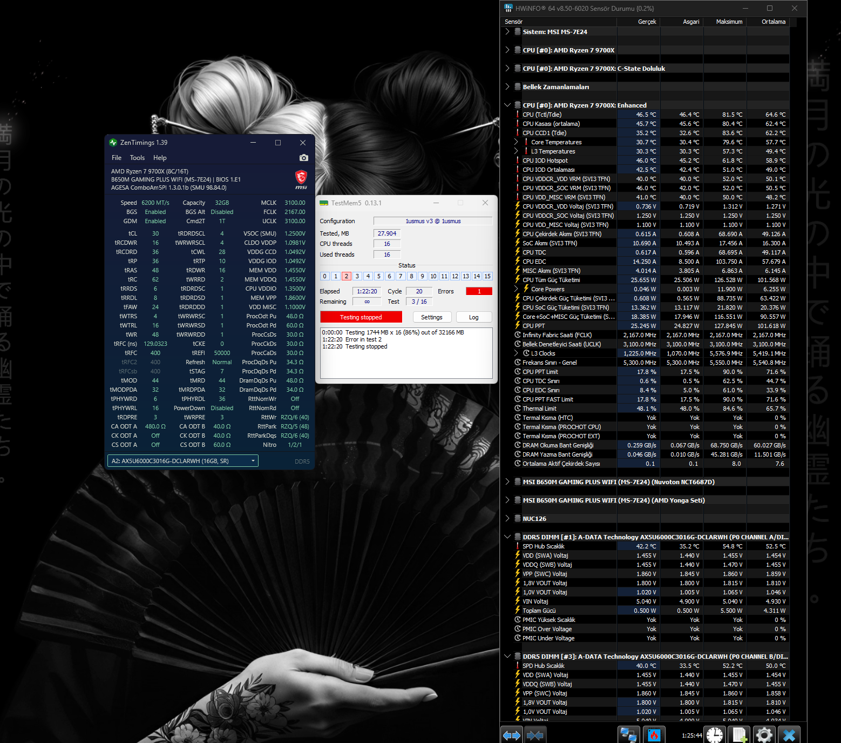
Task: Click the TestMem5 title bar app icon
Action: click(324, 203)
